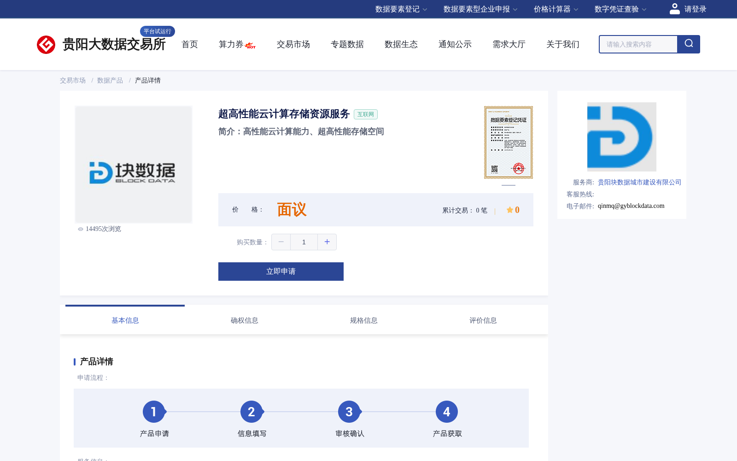Decrease purchase quantity with minus button

pyautogui.click(x=281, y=242)
